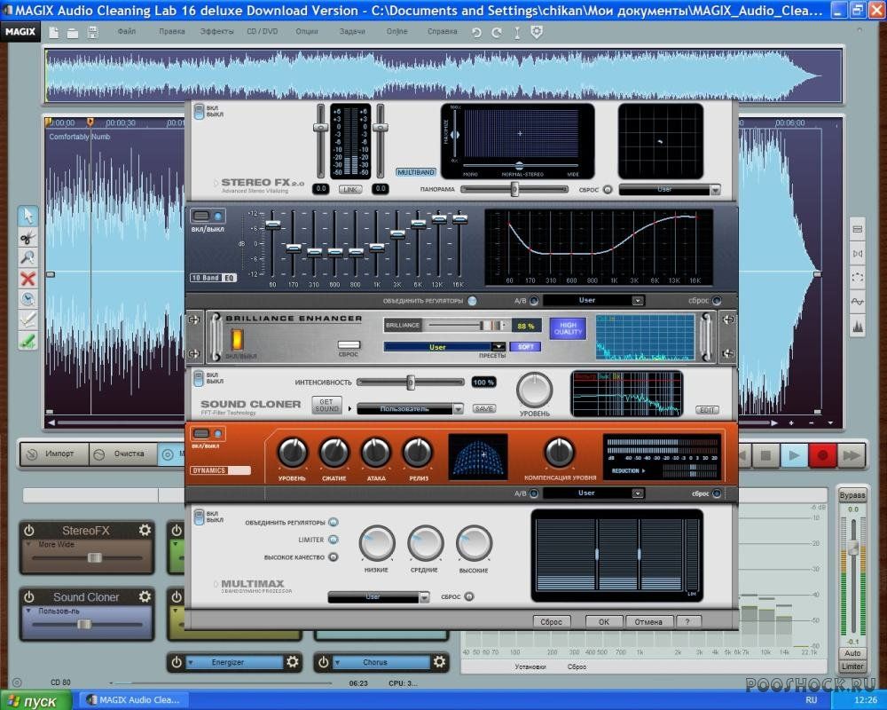Image resolution: width=887 pixels, height=710 pixels.
Task: Select the scissors cut tool
Action: 27,237
